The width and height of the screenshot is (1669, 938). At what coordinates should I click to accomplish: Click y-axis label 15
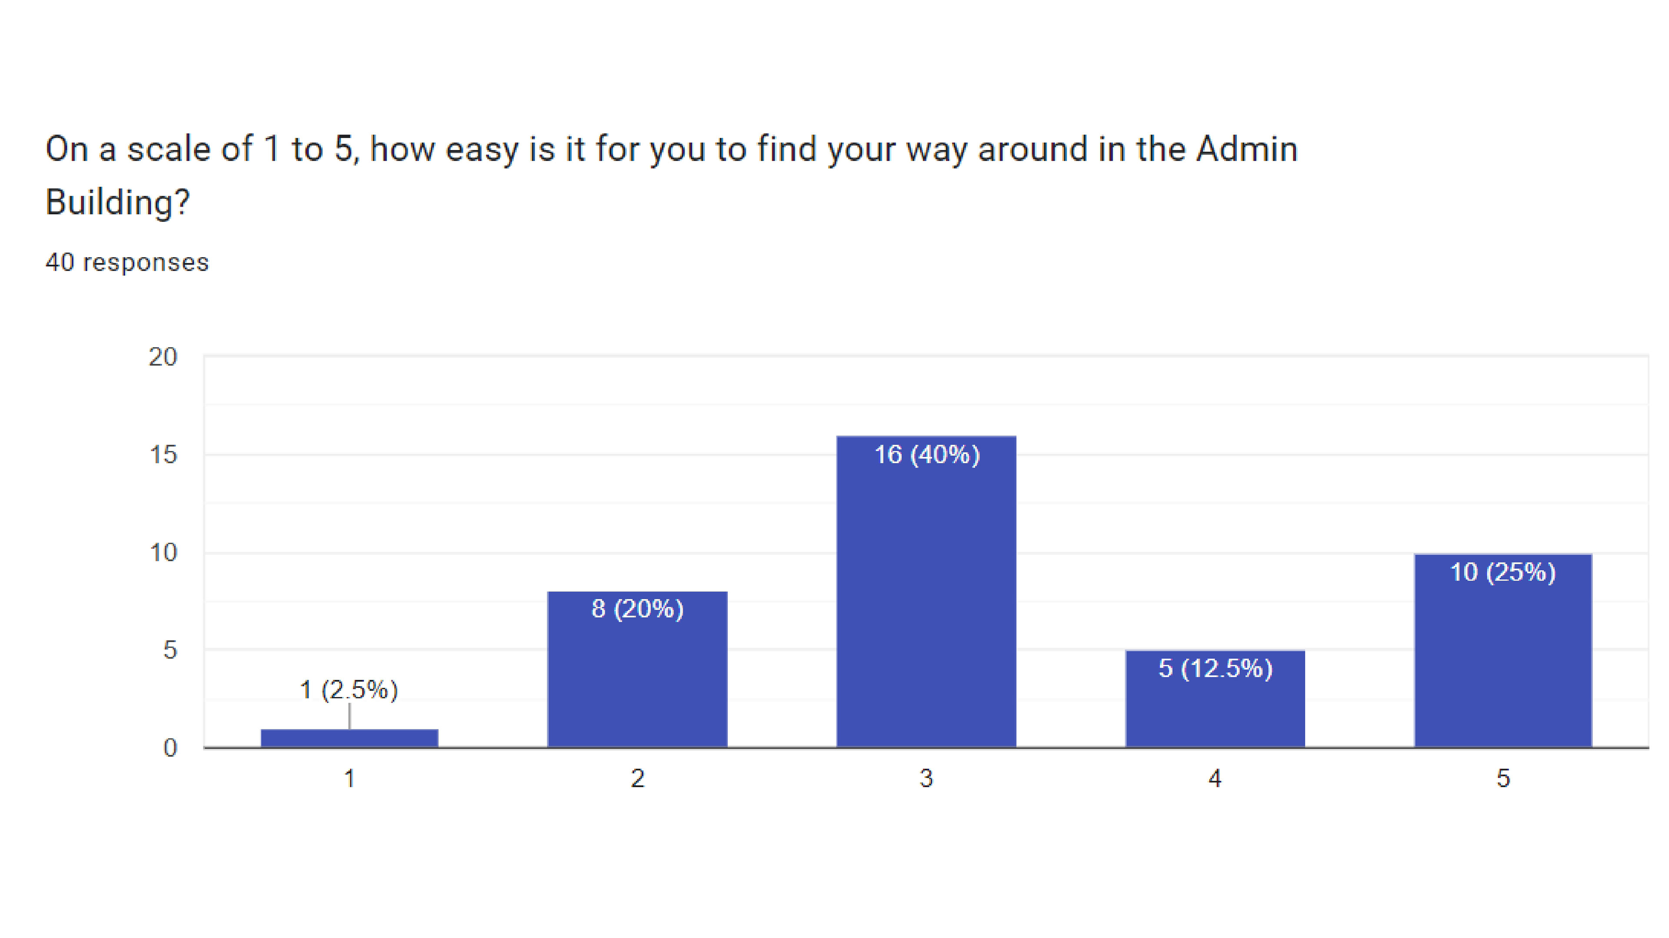tap(163, 454)
